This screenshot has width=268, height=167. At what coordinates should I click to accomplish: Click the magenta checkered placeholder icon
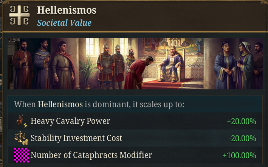click(21, 155)
